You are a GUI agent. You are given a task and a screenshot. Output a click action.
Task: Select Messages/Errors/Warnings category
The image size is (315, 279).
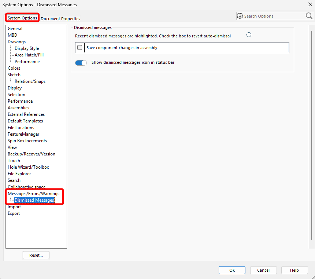34,194
